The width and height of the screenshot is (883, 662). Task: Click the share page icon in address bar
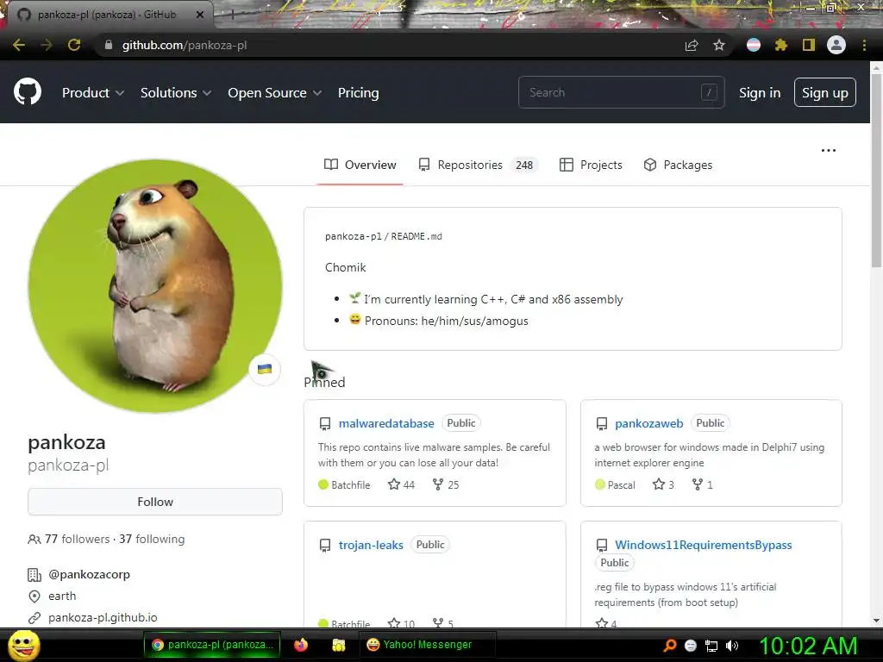(692, 45)
